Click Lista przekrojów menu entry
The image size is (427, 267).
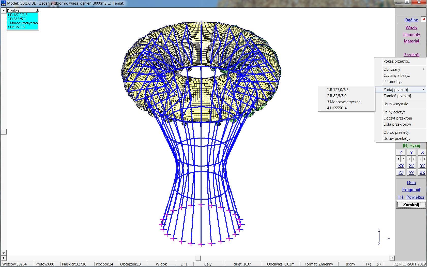pyautogui.click(x=397, y=124)
